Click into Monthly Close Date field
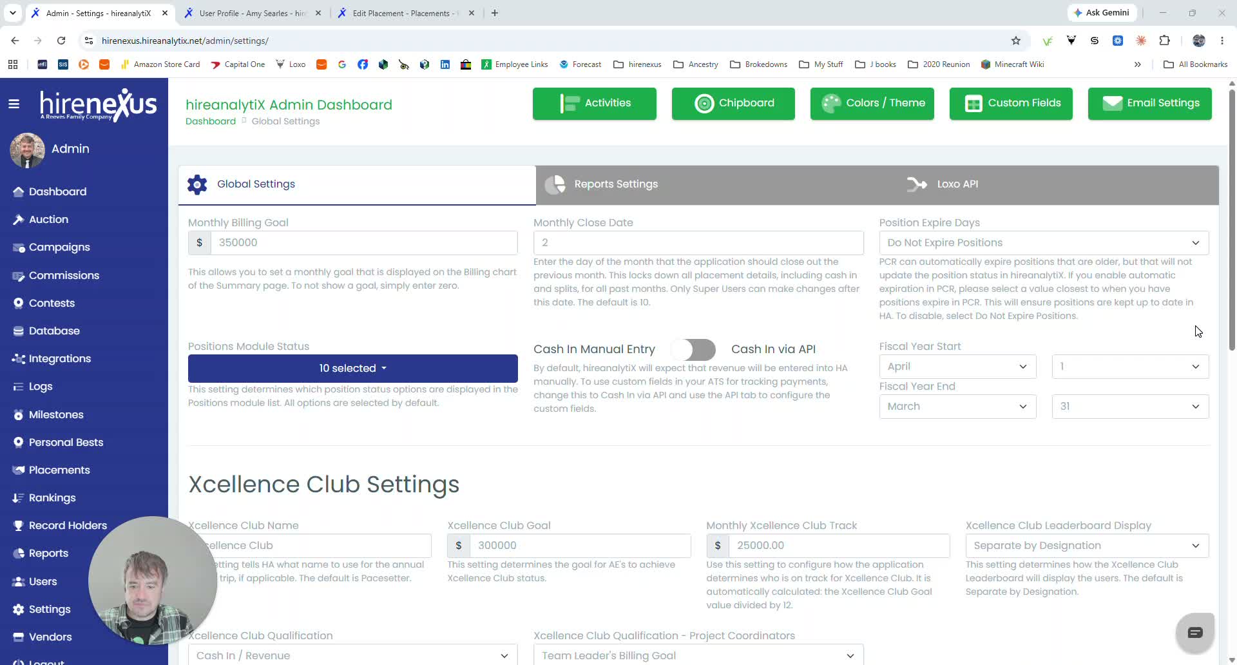This screenshot has height=665, width=1237. 698,243
